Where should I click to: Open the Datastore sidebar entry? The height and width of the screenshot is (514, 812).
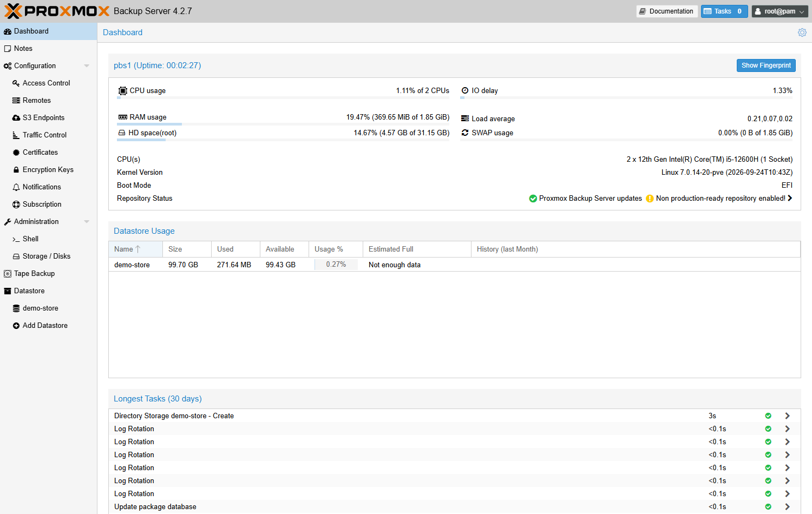tap(49, 291)
